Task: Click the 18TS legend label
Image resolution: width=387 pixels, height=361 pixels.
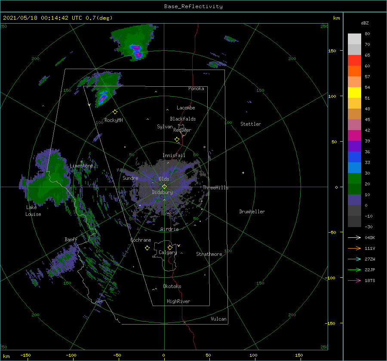Action: click(370, 280)
